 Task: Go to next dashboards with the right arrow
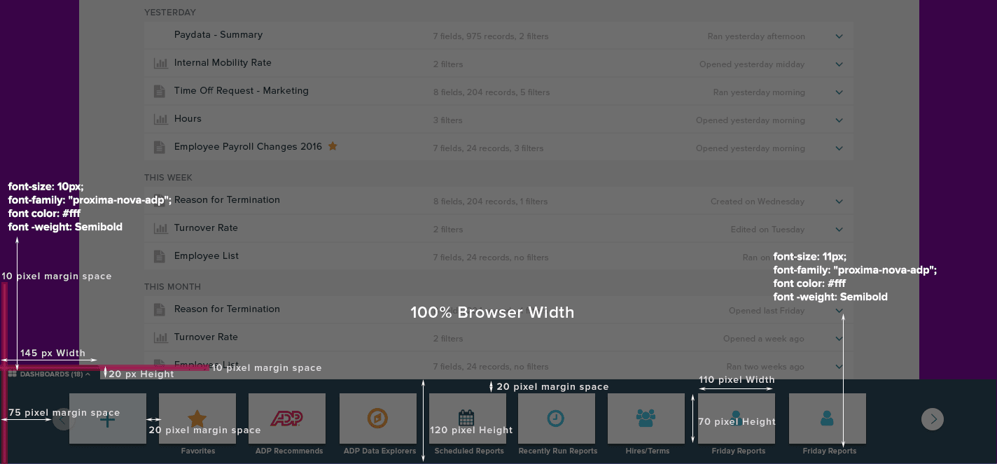933,419
